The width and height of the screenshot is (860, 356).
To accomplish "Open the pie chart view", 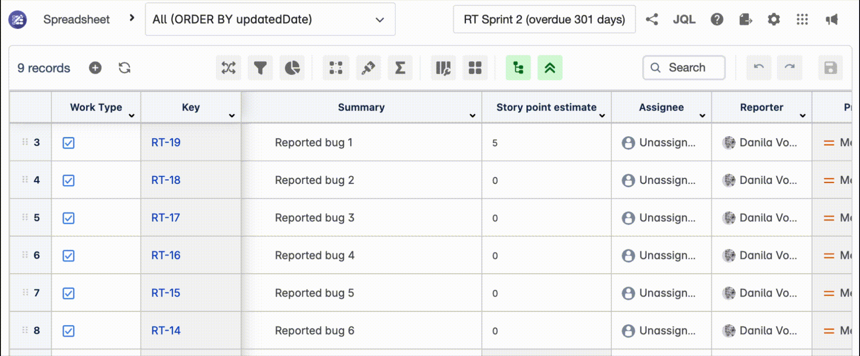I will pyautogui.click(x=292, y=68).
